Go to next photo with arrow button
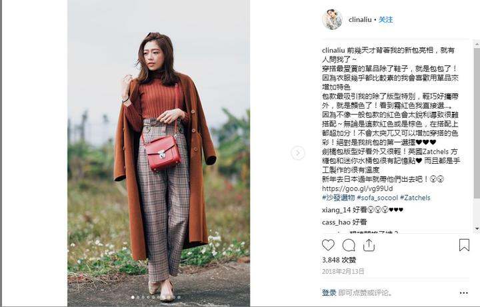 click(x=298, y=153)
